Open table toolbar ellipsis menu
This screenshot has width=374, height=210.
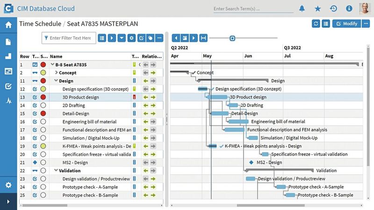pyautogui.click(x=159, y=38)
